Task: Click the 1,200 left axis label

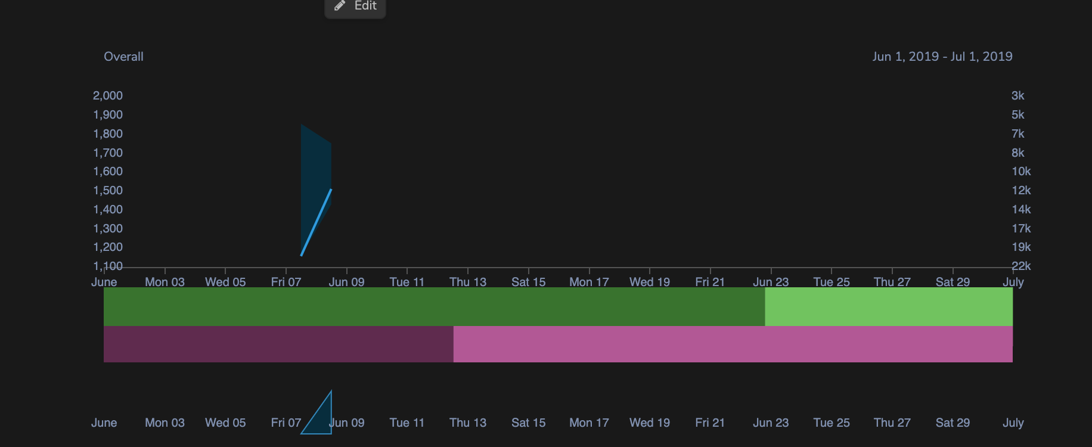Action: pyautogui.click(x=108, y=247)
